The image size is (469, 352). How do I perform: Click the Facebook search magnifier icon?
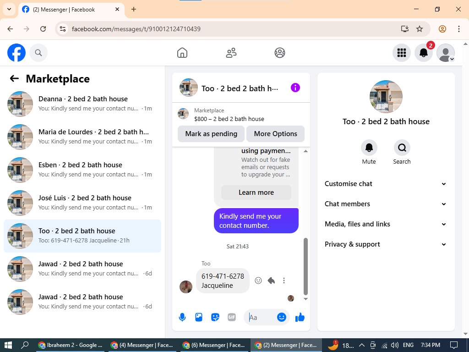pos(38,53)
